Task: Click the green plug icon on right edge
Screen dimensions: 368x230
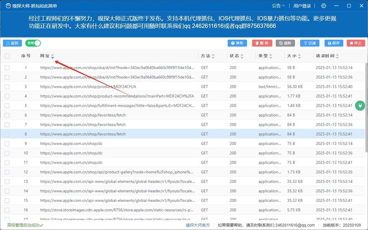Action: 360,106
